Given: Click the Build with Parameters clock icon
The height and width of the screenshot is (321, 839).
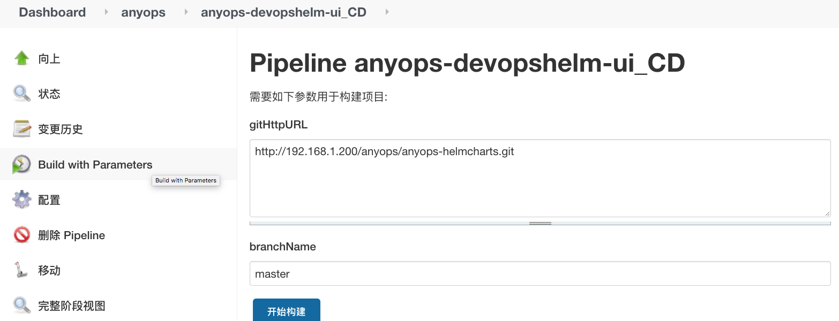Looking at the screenshot, I should point(21,164).
